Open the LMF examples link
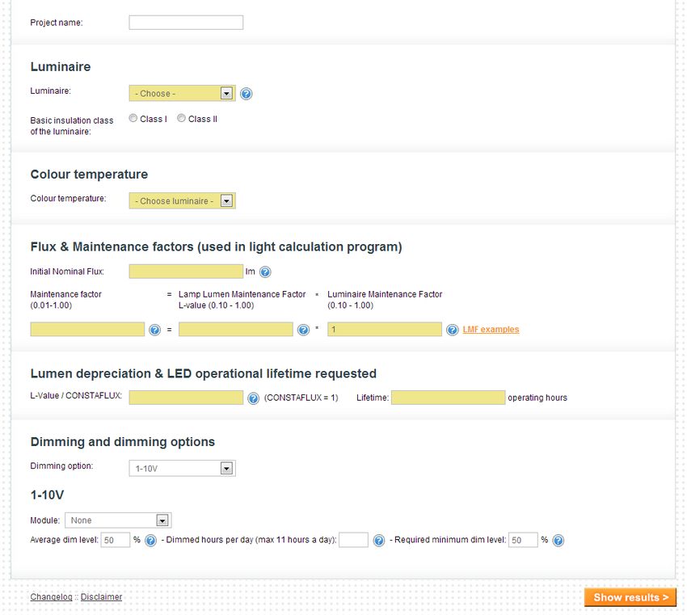 click(x=491, y=330)
